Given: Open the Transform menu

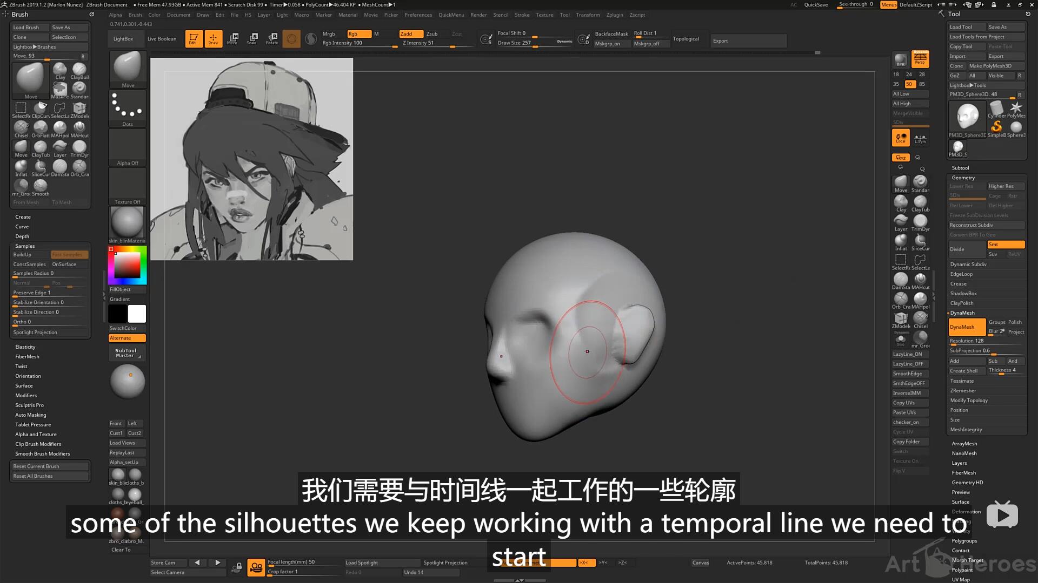Looking at the screenshot, I should point(588,15).
